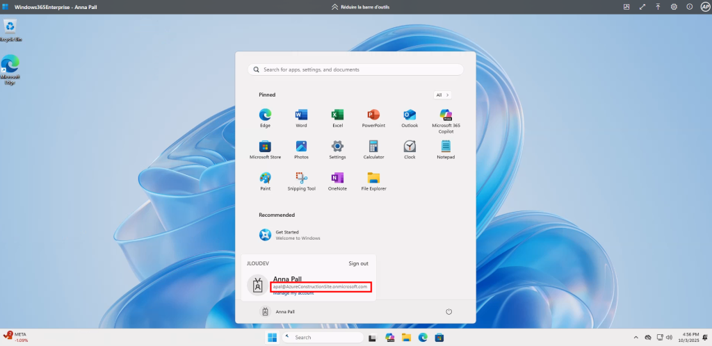
Task: Click Sign out in account panel
Action: [358, 263]
